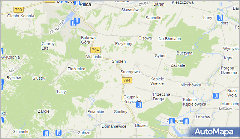240x139 pixels.
Task: Select the Złożeniec label
Action: pos(76,69)
